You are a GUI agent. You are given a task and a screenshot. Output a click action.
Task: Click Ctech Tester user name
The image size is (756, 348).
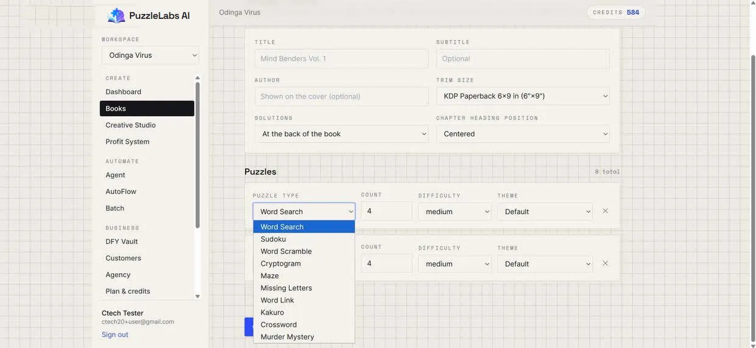(123, 313)
